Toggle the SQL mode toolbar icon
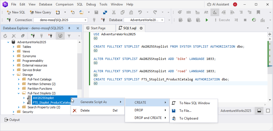The height and width of the screenshot is (131, 273). 215,12
